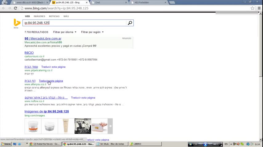
Task: Click the scrollbar down arrow
Action: click(x=261, y=139)
